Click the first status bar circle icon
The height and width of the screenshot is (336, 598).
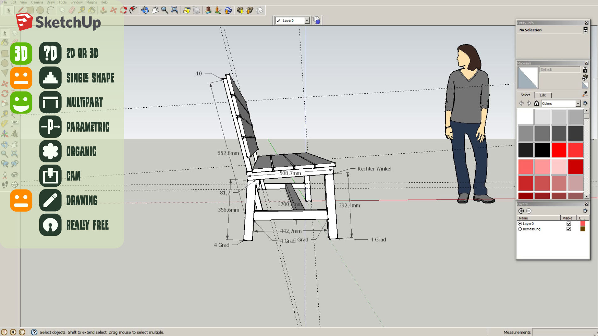coord(4,332)
